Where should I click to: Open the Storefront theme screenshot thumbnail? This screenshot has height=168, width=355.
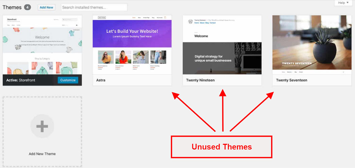pos(42,45)
